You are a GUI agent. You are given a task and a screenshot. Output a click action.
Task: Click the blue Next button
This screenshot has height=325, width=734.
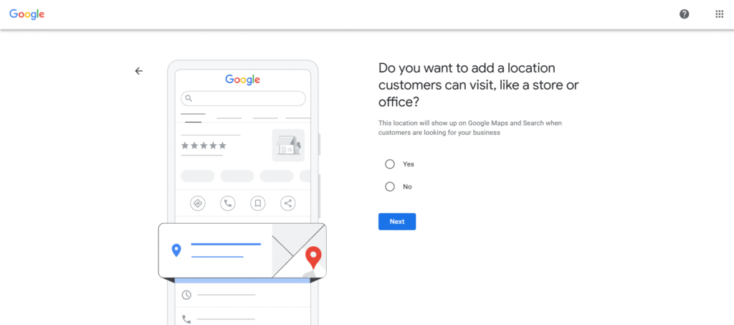pyautogui.click(x=397, y=222)
